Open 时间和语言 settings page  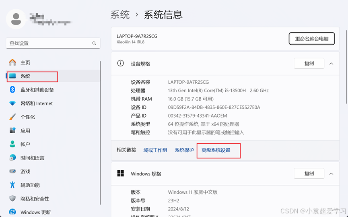tap(53, 158)
